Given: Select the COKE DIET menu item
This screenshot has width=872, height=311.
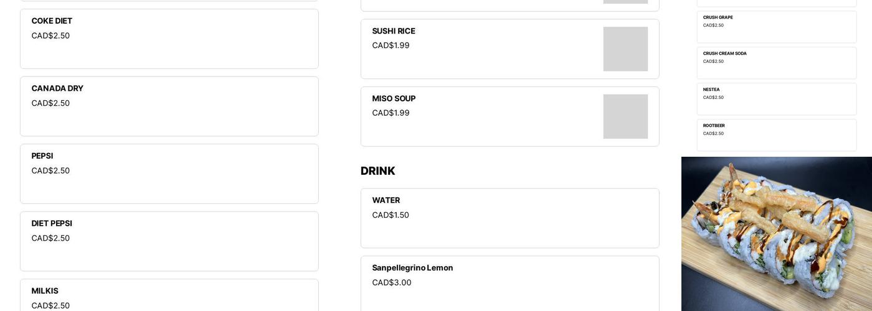Looking at the screenshot, I should 169,39.
